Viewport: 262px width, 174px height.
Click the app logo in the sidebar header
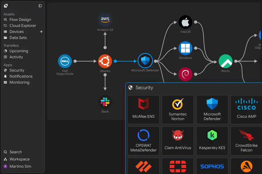[6, 6]
